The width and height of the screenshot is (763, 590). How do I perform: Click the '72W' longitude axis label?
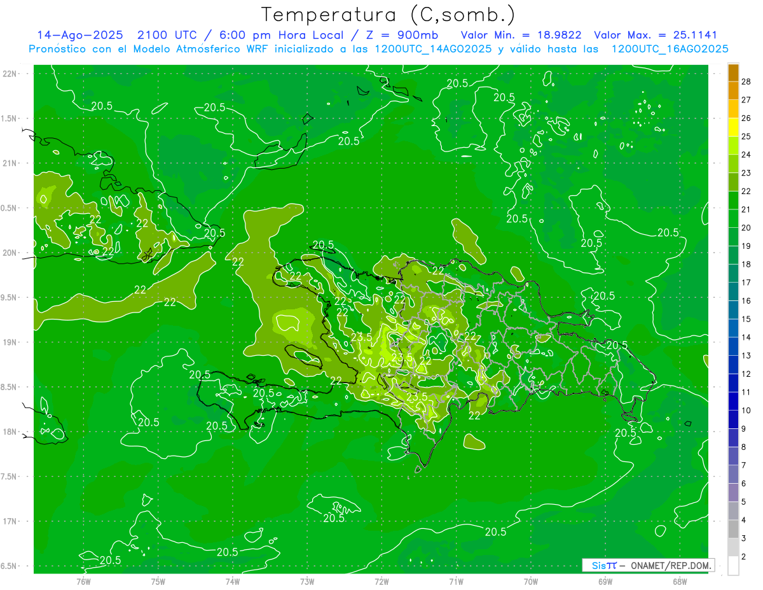pos(381,581)
